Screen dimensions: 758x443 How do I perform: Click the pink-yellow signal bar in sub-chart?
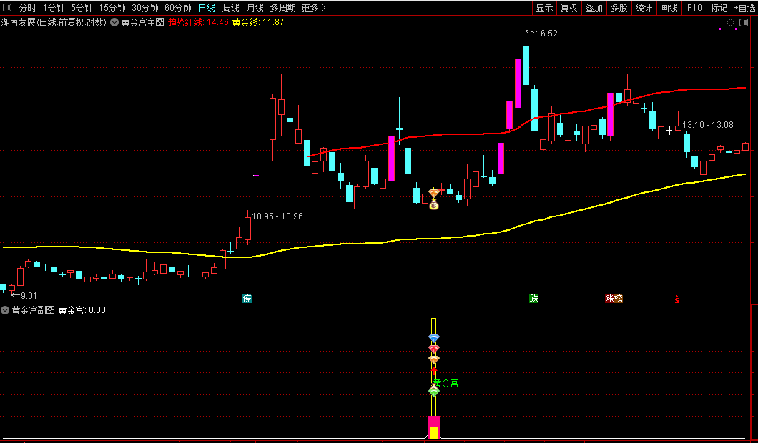pos(433,427)
